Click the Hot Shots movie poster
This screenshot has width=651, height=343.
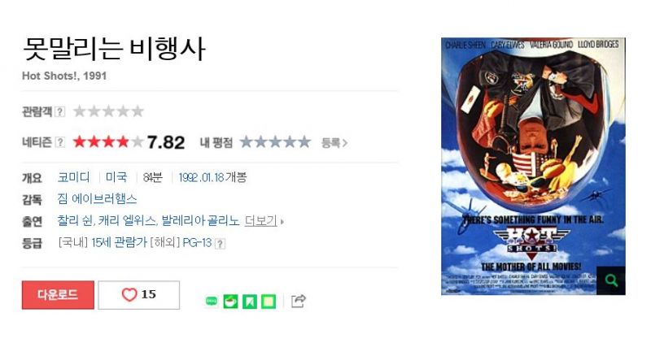[533, 167]
